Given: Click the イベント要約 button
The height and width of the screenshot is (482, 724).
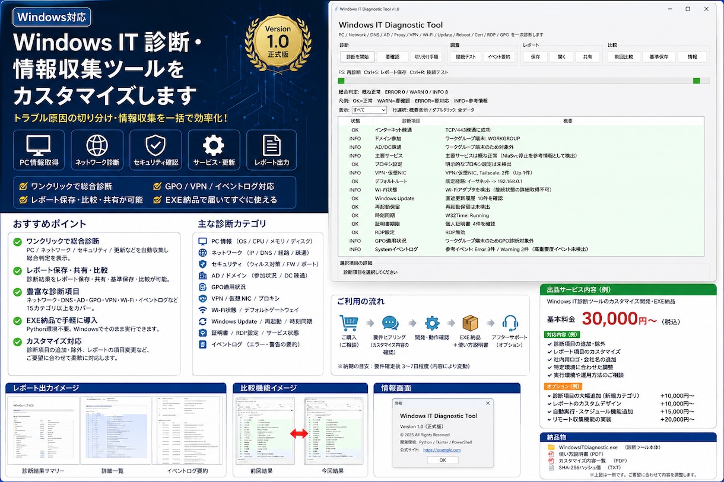Looking at the screenshot, I should 498,57.
